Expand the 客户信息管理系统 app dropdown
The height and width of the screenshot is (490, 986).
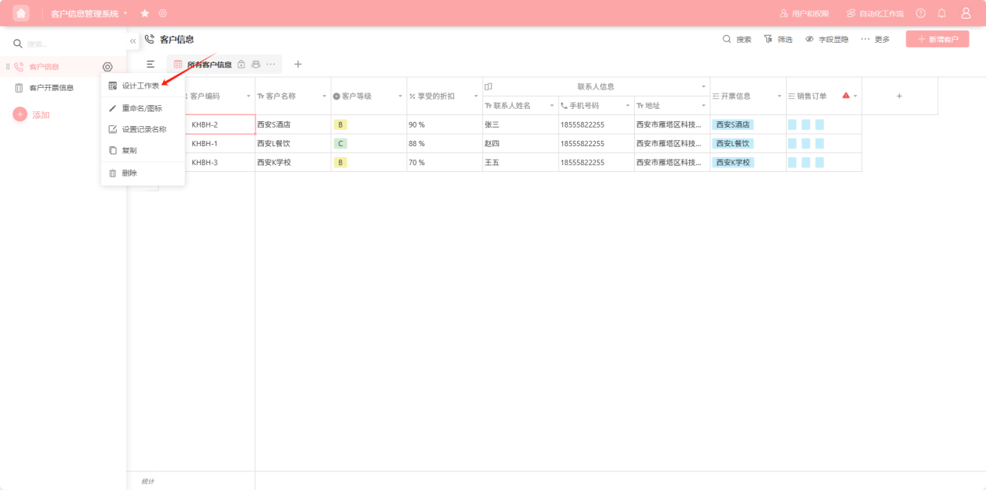pos(125,13)
